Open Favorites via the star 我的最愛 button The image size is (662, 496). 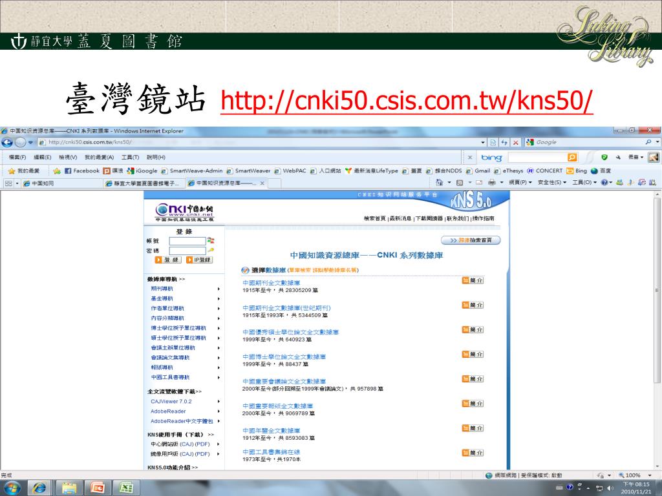(x=25, y=170)
